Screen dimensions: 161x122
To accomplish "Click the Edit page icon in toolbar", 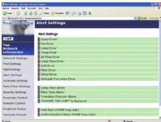I will tap(85, 13).
